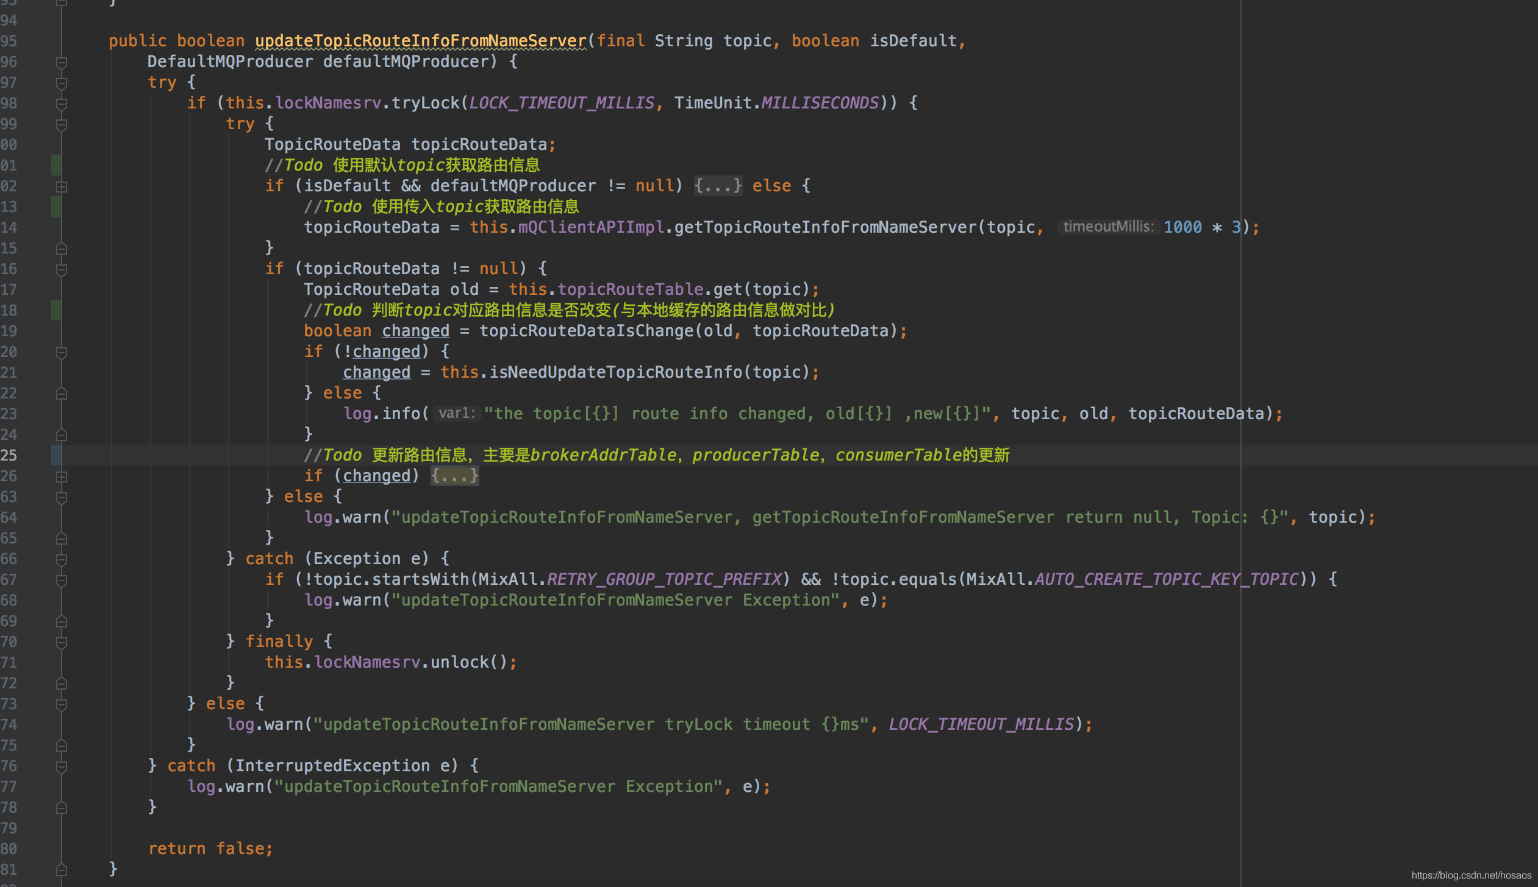The height and width of the screenshot is (887, 1538).
Task: Collapse the 'if (!changed)' block fold icon
Action: click(x=62, y=352)
